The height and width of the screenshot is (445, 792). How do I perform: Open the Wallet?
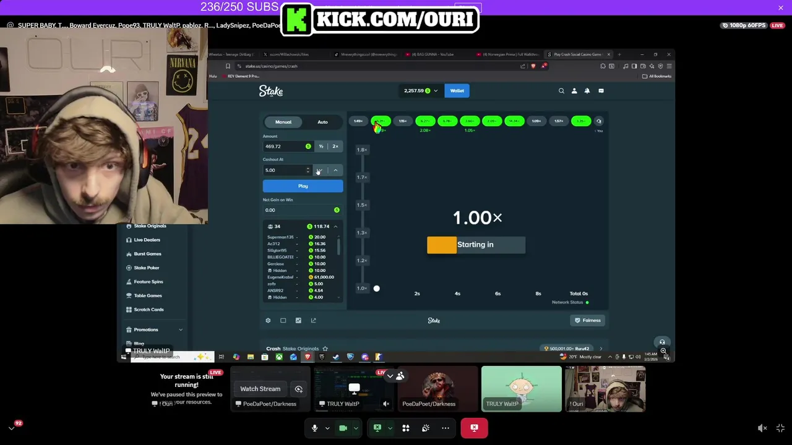(457, 91)
